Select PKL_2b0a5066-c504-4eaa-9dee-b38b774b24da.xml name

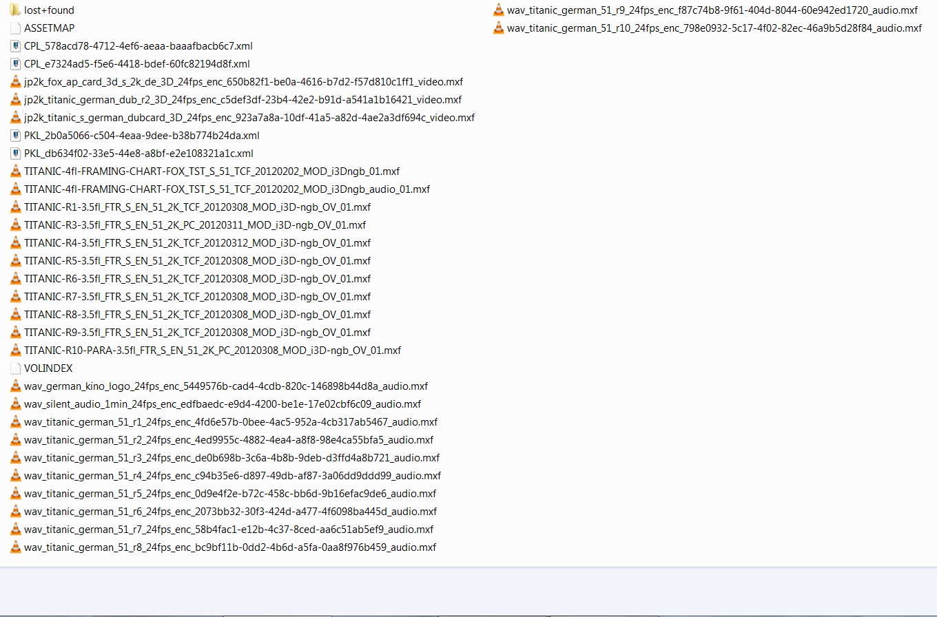(142, 136)
